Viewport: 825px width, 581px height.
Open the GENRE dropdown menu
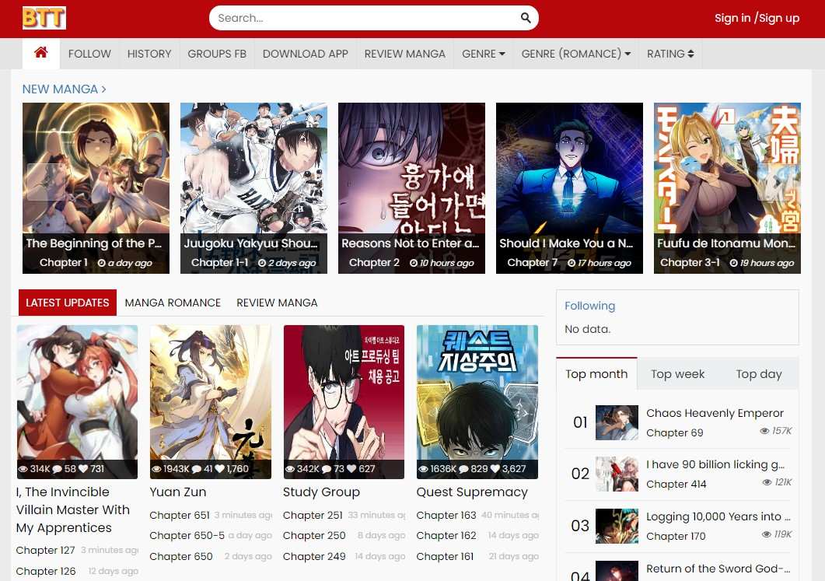(483, 54)
